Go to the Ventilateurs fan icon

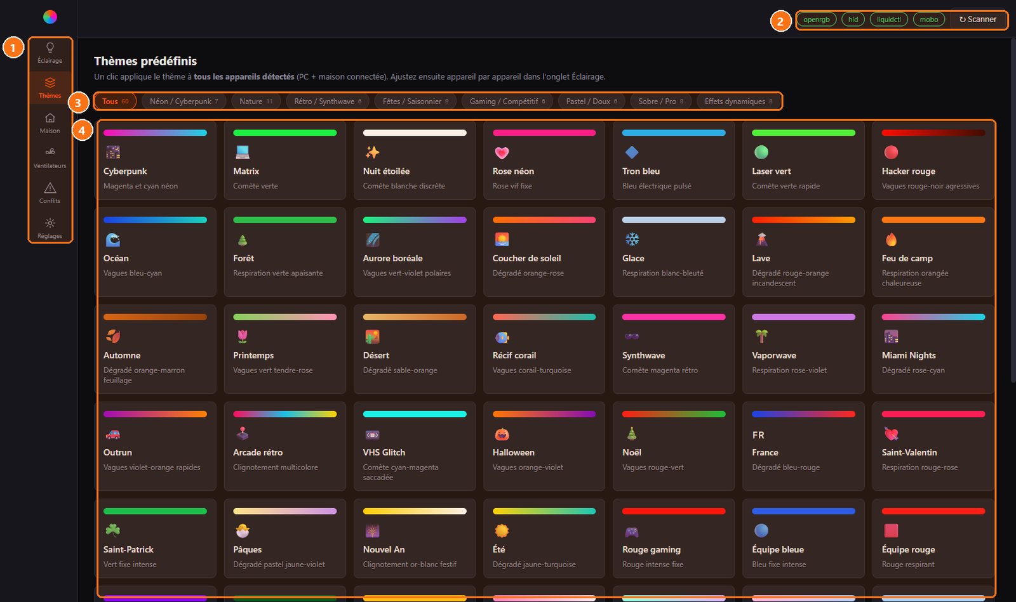pyautogui.click(x=50, y=152)
